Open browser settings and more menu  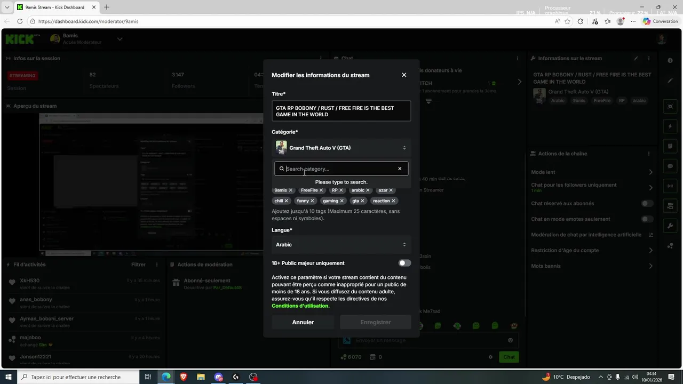click(633, 21)
